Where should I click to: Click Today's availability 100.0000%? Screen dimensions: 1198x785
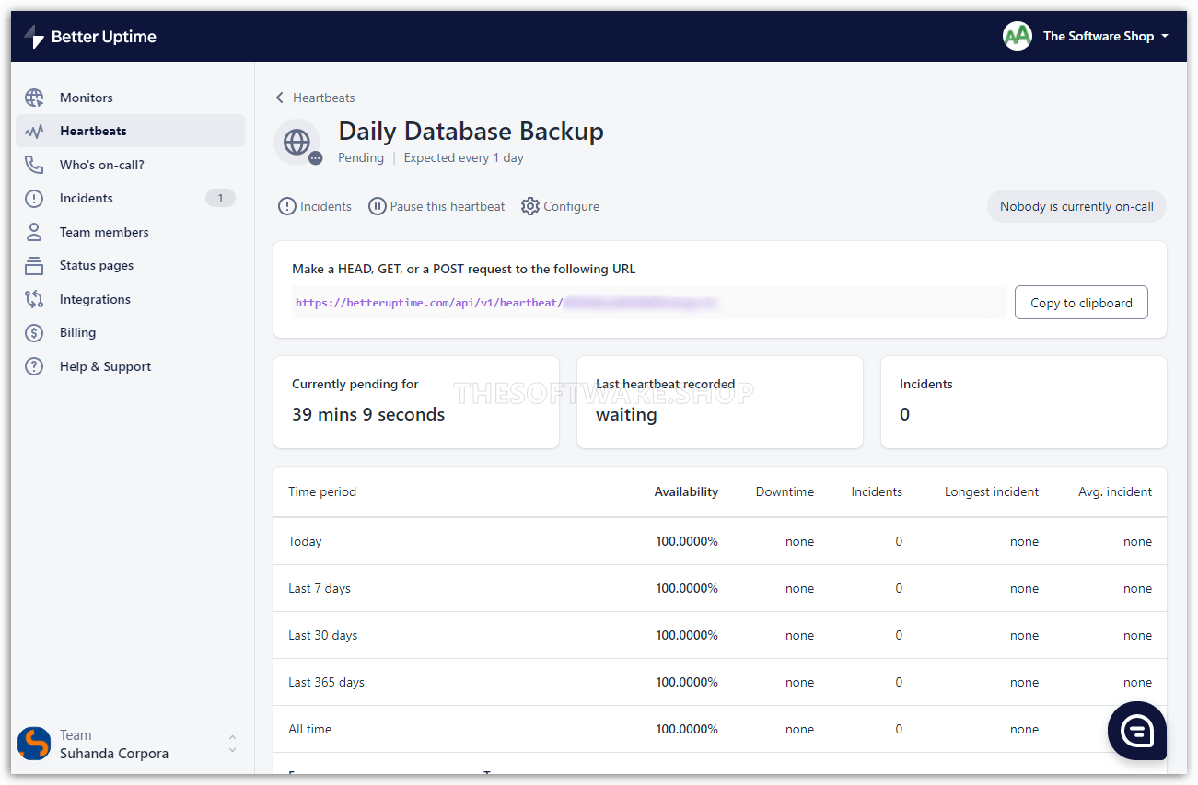[687, 541]
